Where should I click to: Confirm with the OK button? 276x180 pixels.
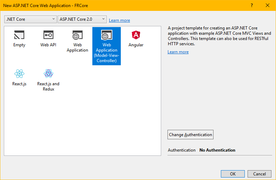[x=233, y=174]
